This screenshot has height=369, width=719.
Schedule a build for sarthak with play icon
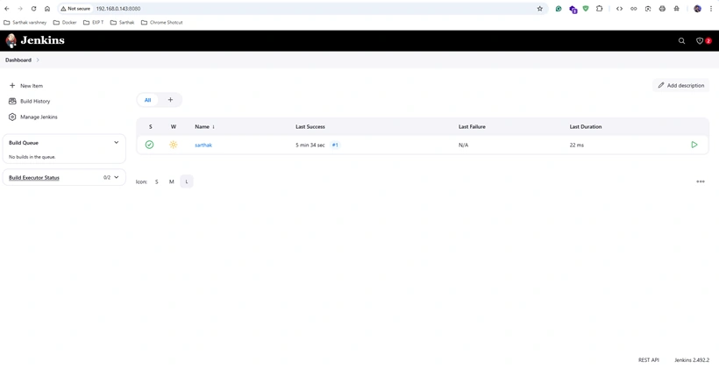[x=694, y=145]
